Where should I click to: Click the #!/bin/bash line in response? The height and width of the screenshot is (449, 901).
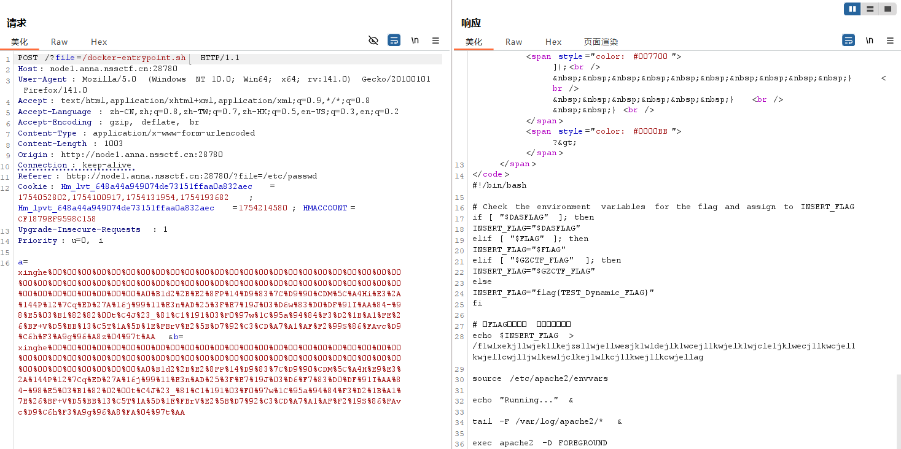[x=499, y=185]
